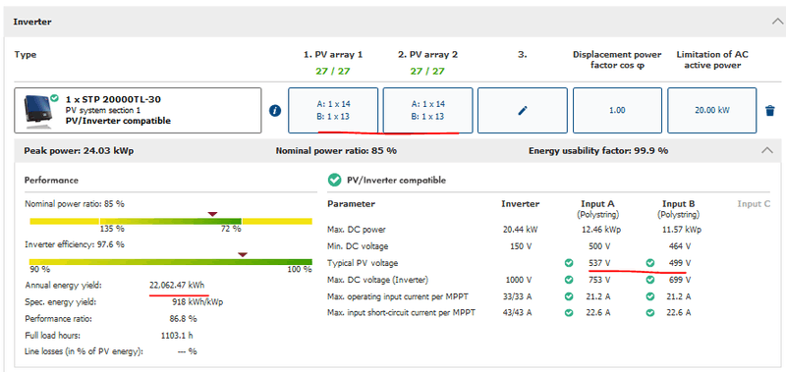Click green check next to 499 V

(650, 263)
